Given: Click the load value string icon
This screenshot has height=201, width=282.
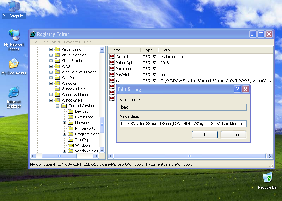Looking at the screenshot, I should (112, 80).
